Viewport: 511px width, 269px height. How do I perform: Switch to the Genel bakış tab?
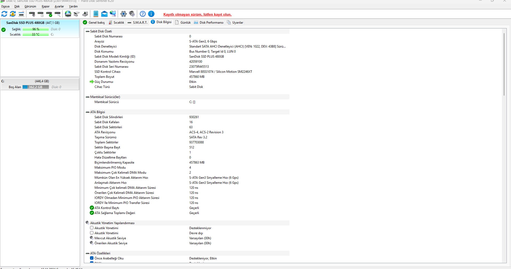click(94, 23)
